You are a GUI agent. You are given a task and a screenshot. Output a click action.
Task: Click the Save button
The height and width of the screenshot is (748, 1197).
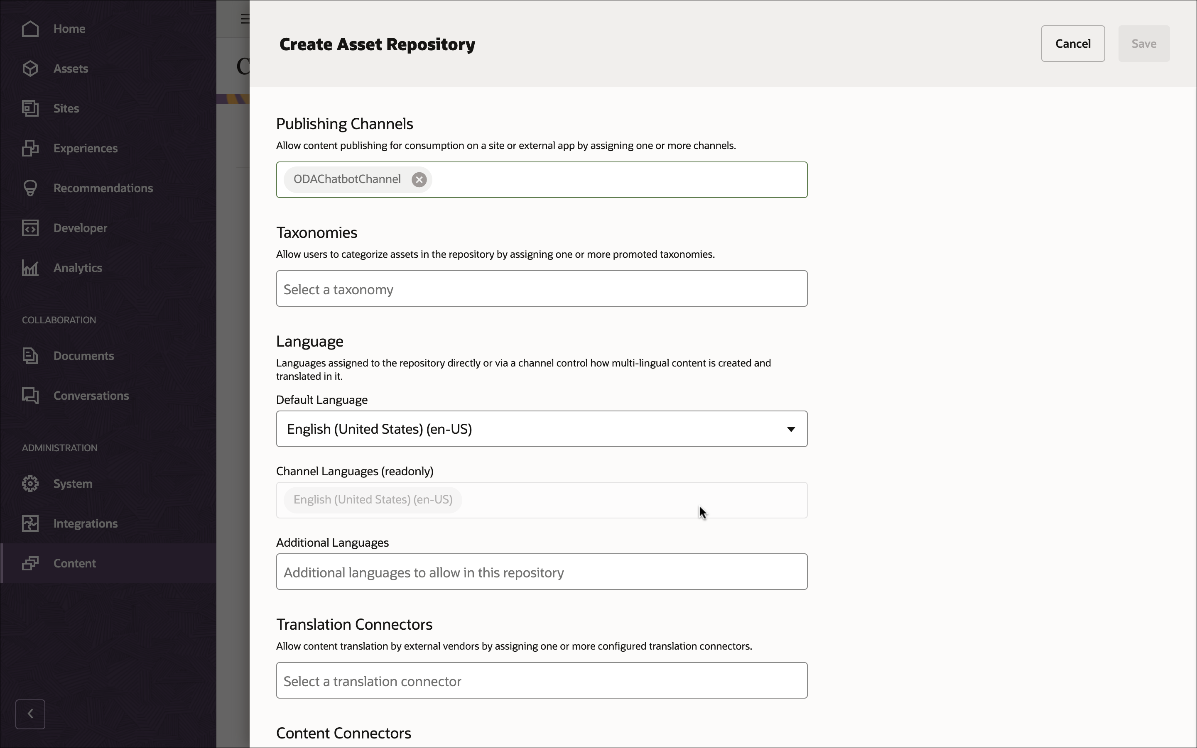click(x=1143, y=44)
